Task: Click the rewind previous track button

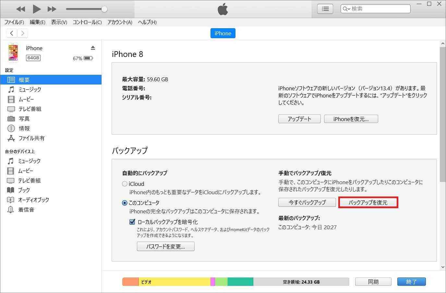Action: point(20,9)
